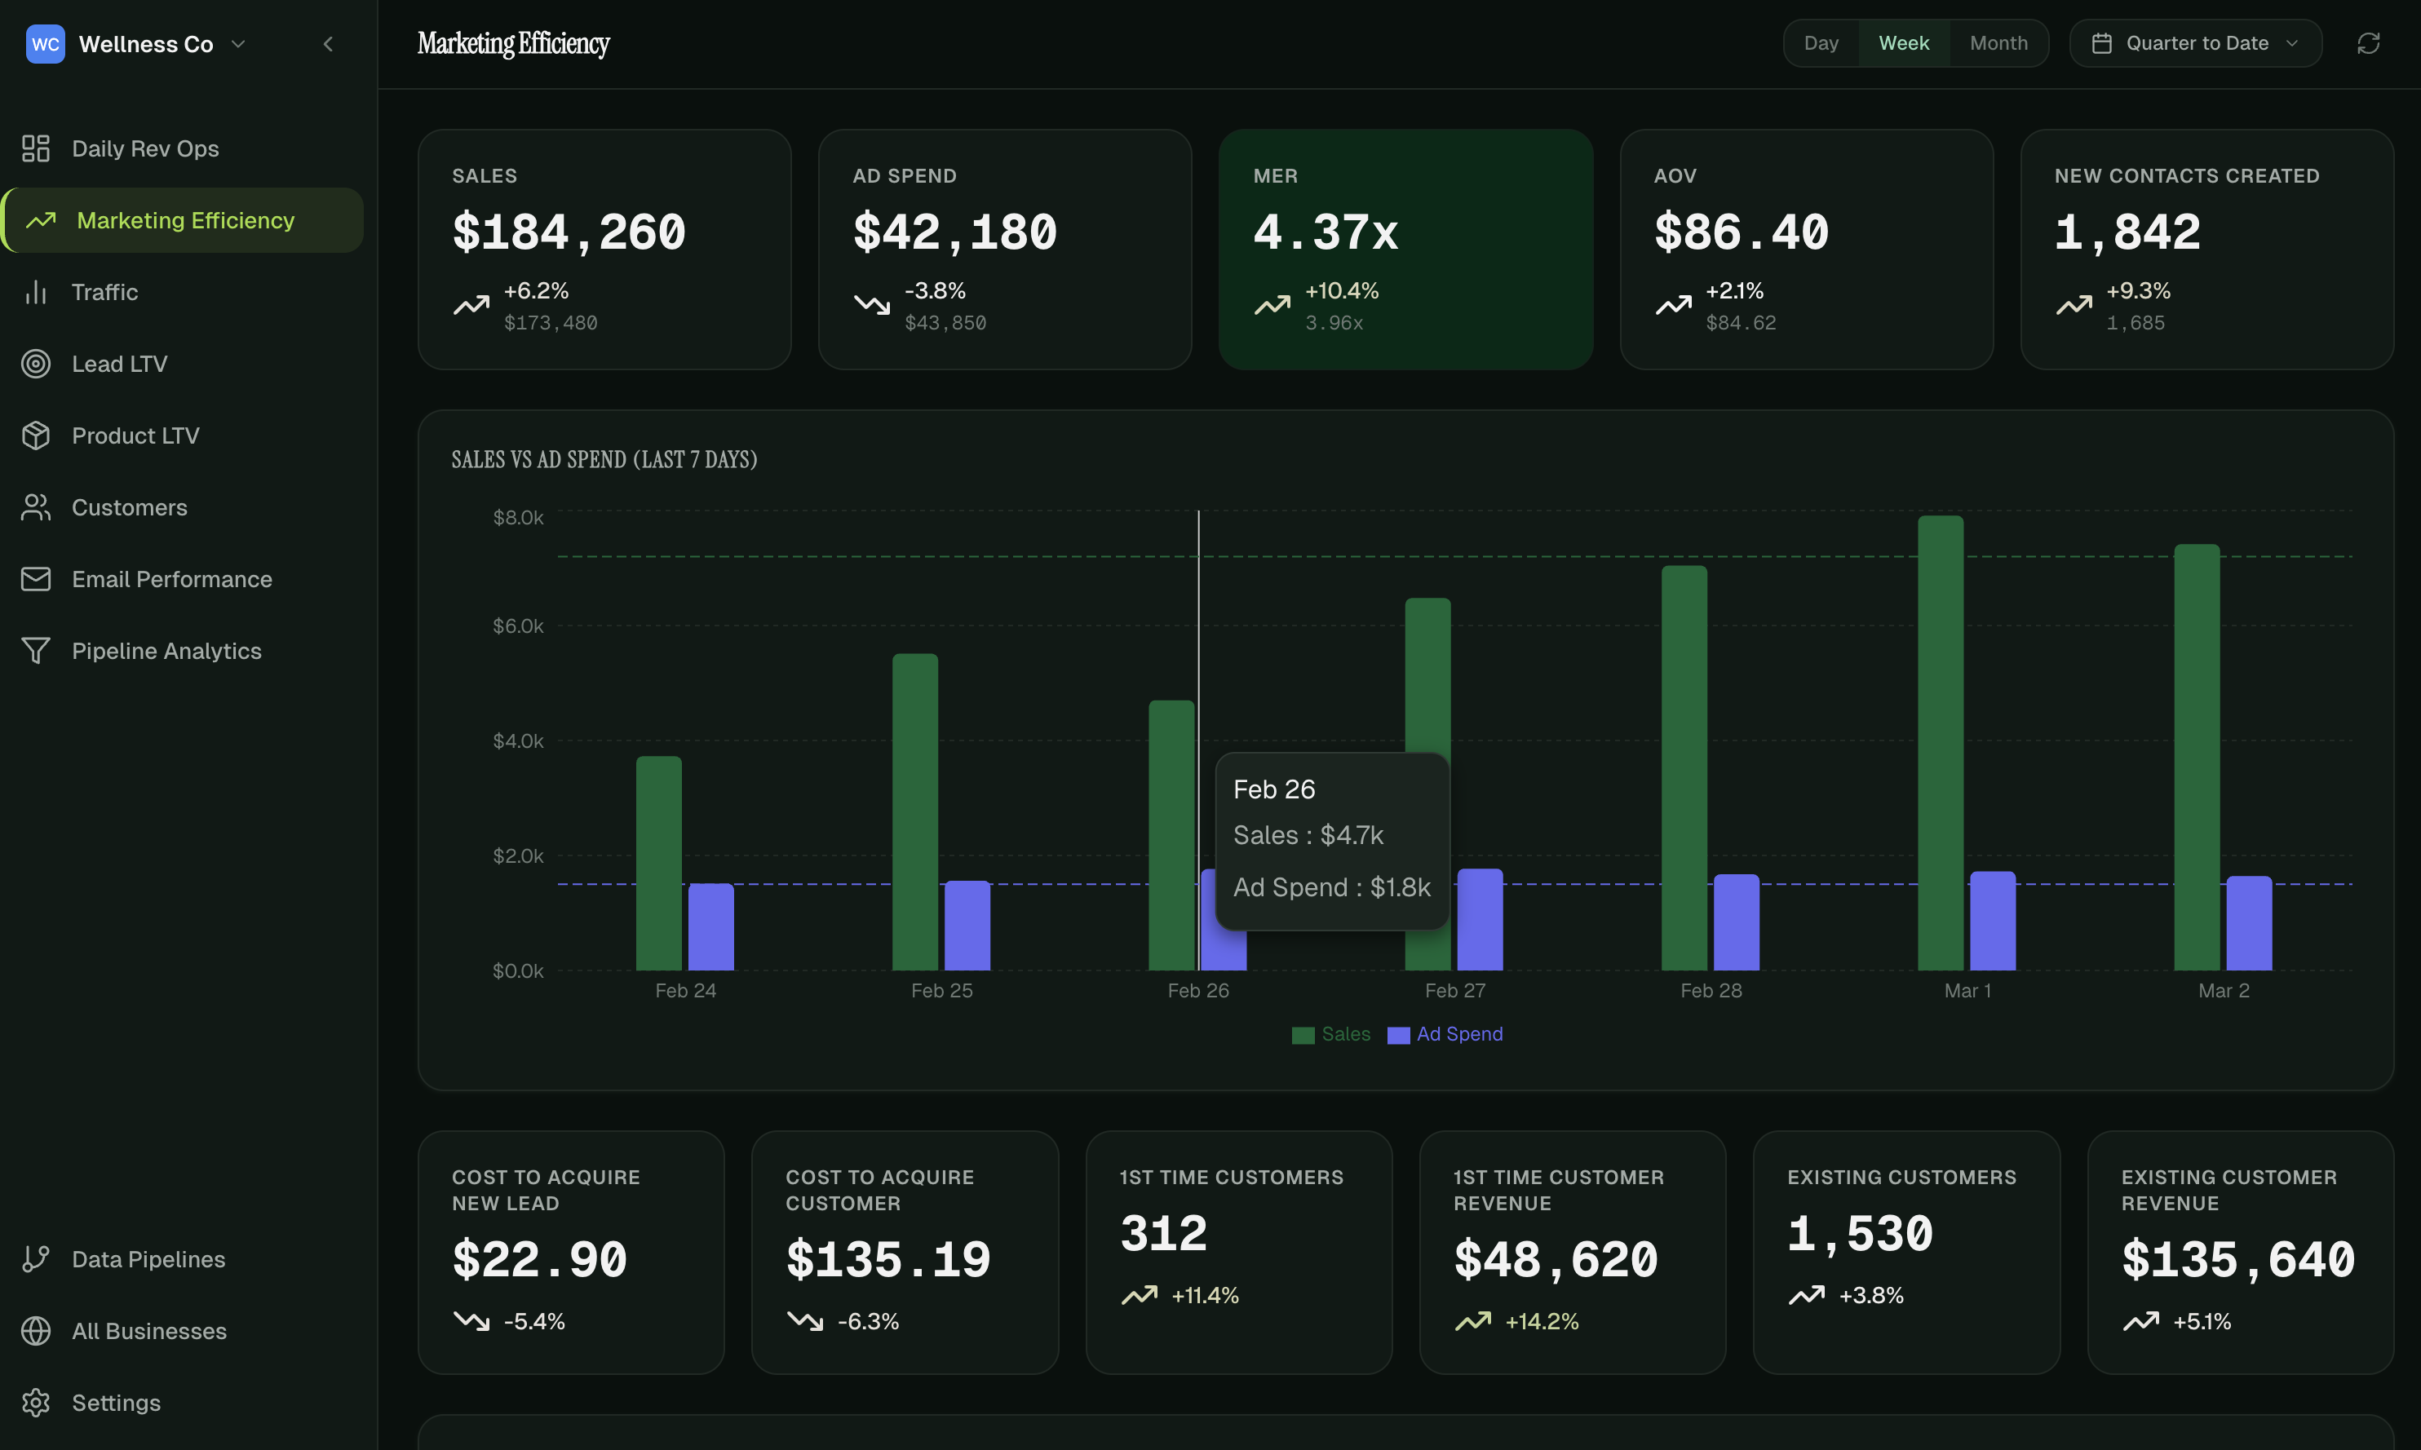Collapse the sidebar with the arrow

(328, 44)
